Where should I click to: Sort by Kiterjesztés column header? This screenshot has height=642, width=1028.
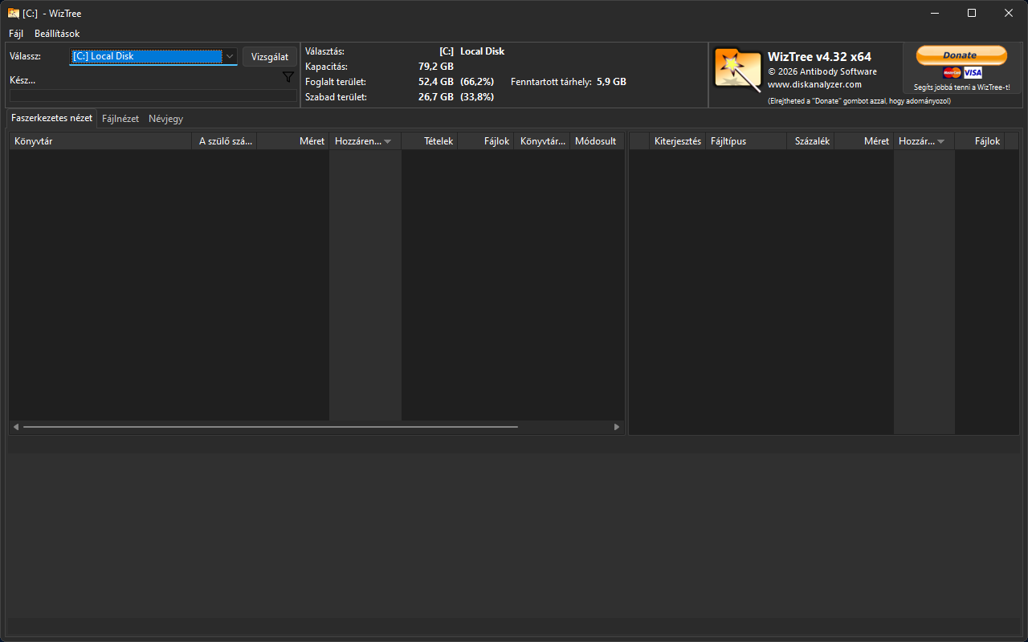(678, 141)
